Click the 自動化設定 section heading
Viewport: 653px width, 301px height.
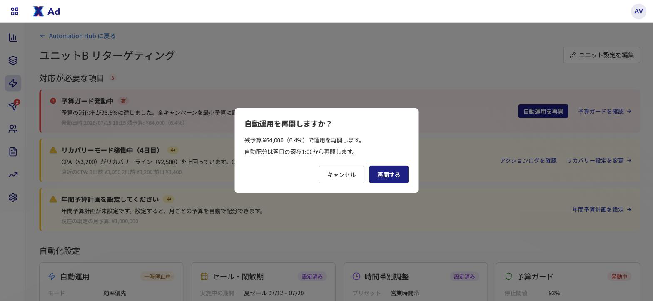coord(60,251)
